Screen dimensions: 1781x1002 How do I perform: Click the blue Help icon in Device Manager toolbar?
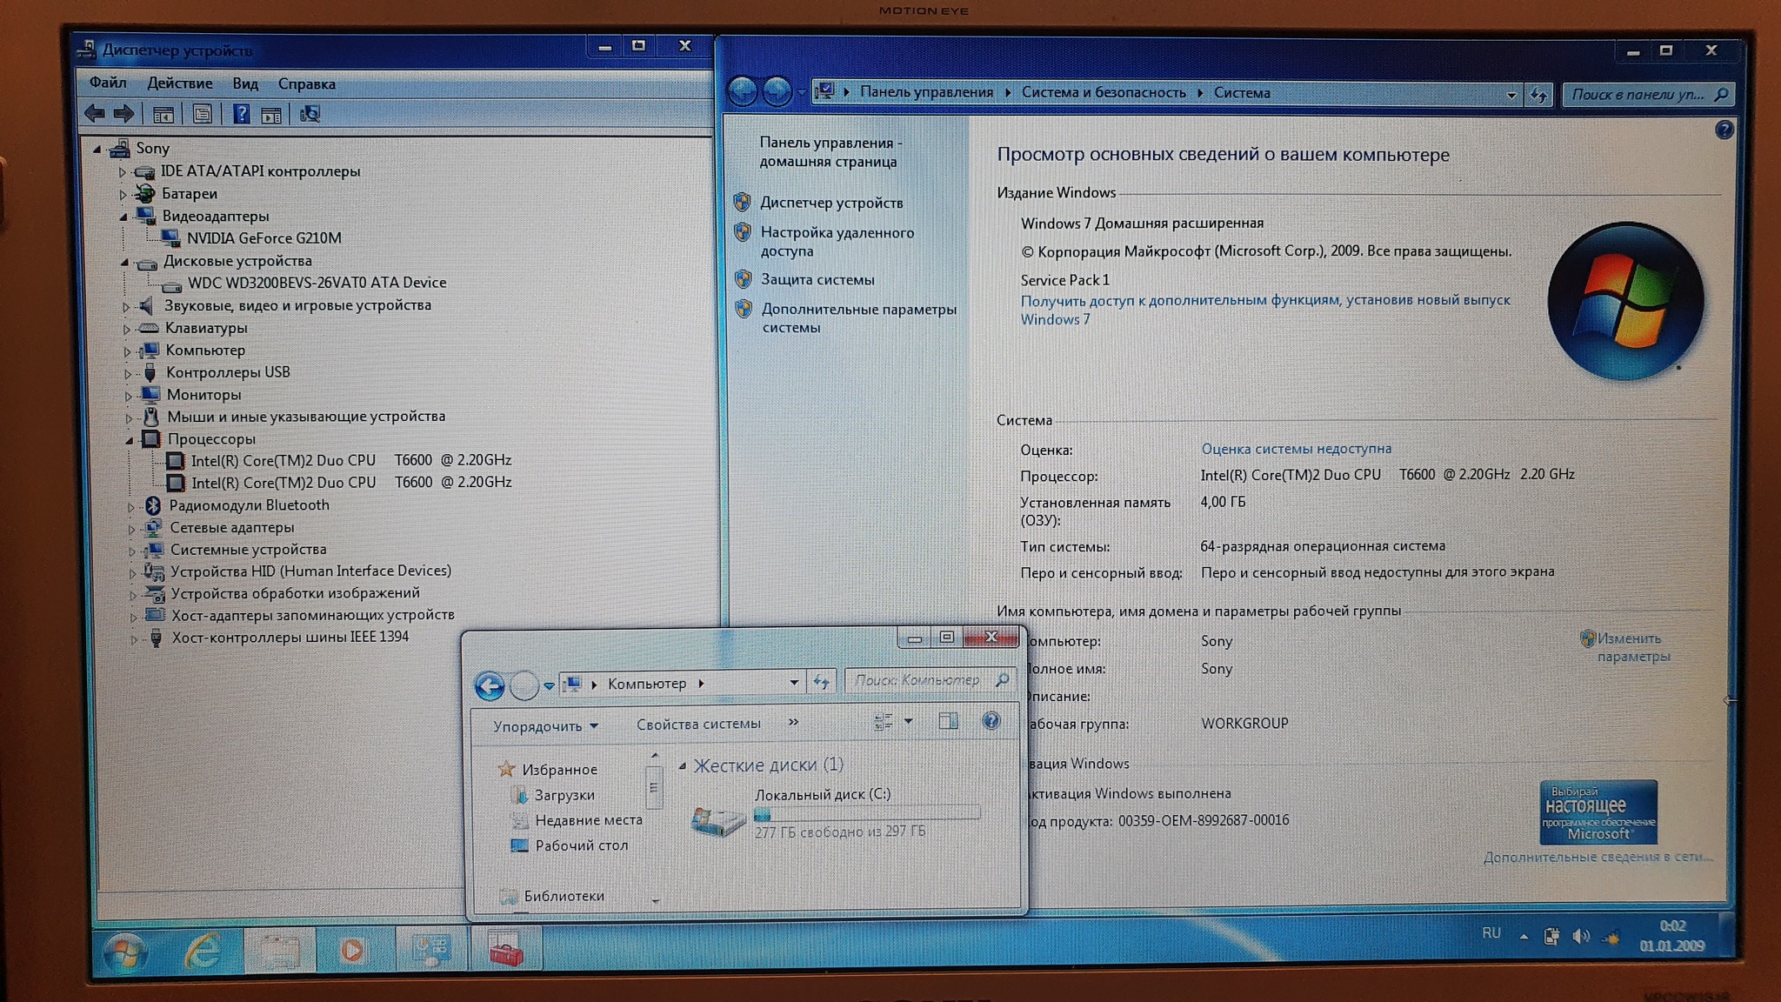pos(241,114)
